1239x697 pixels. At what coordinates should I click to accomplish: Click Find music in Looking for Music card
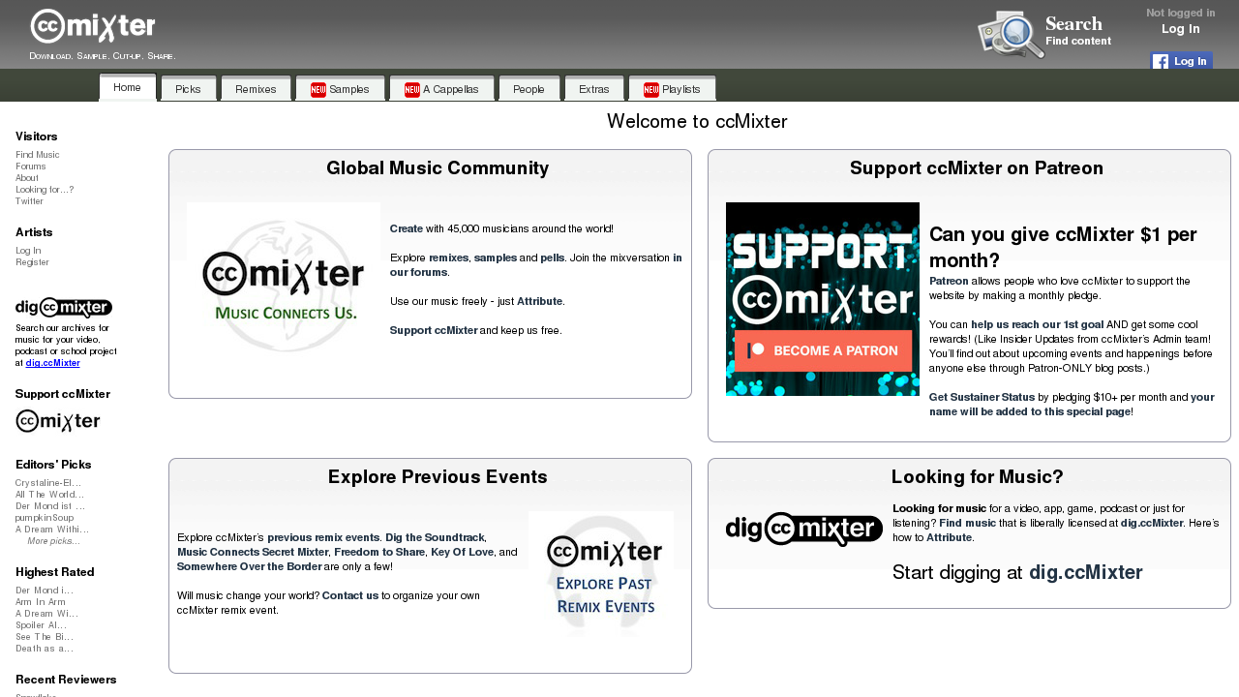pos(967,523)
